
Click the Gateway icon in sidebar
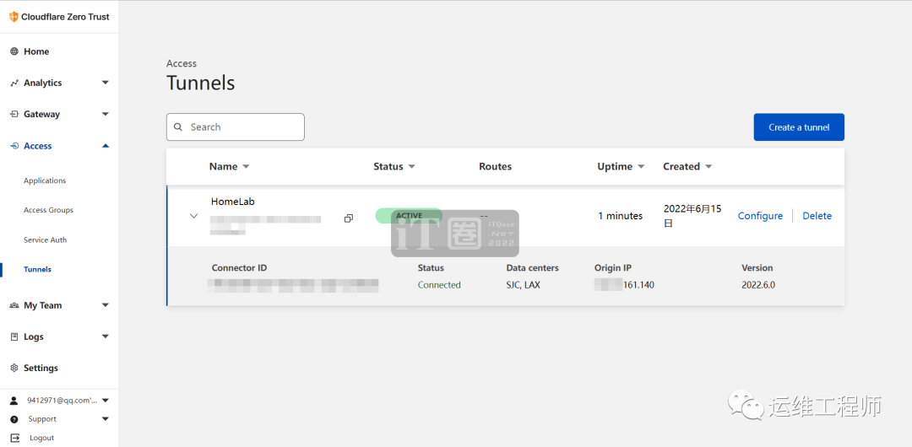[x=14, y=115]
